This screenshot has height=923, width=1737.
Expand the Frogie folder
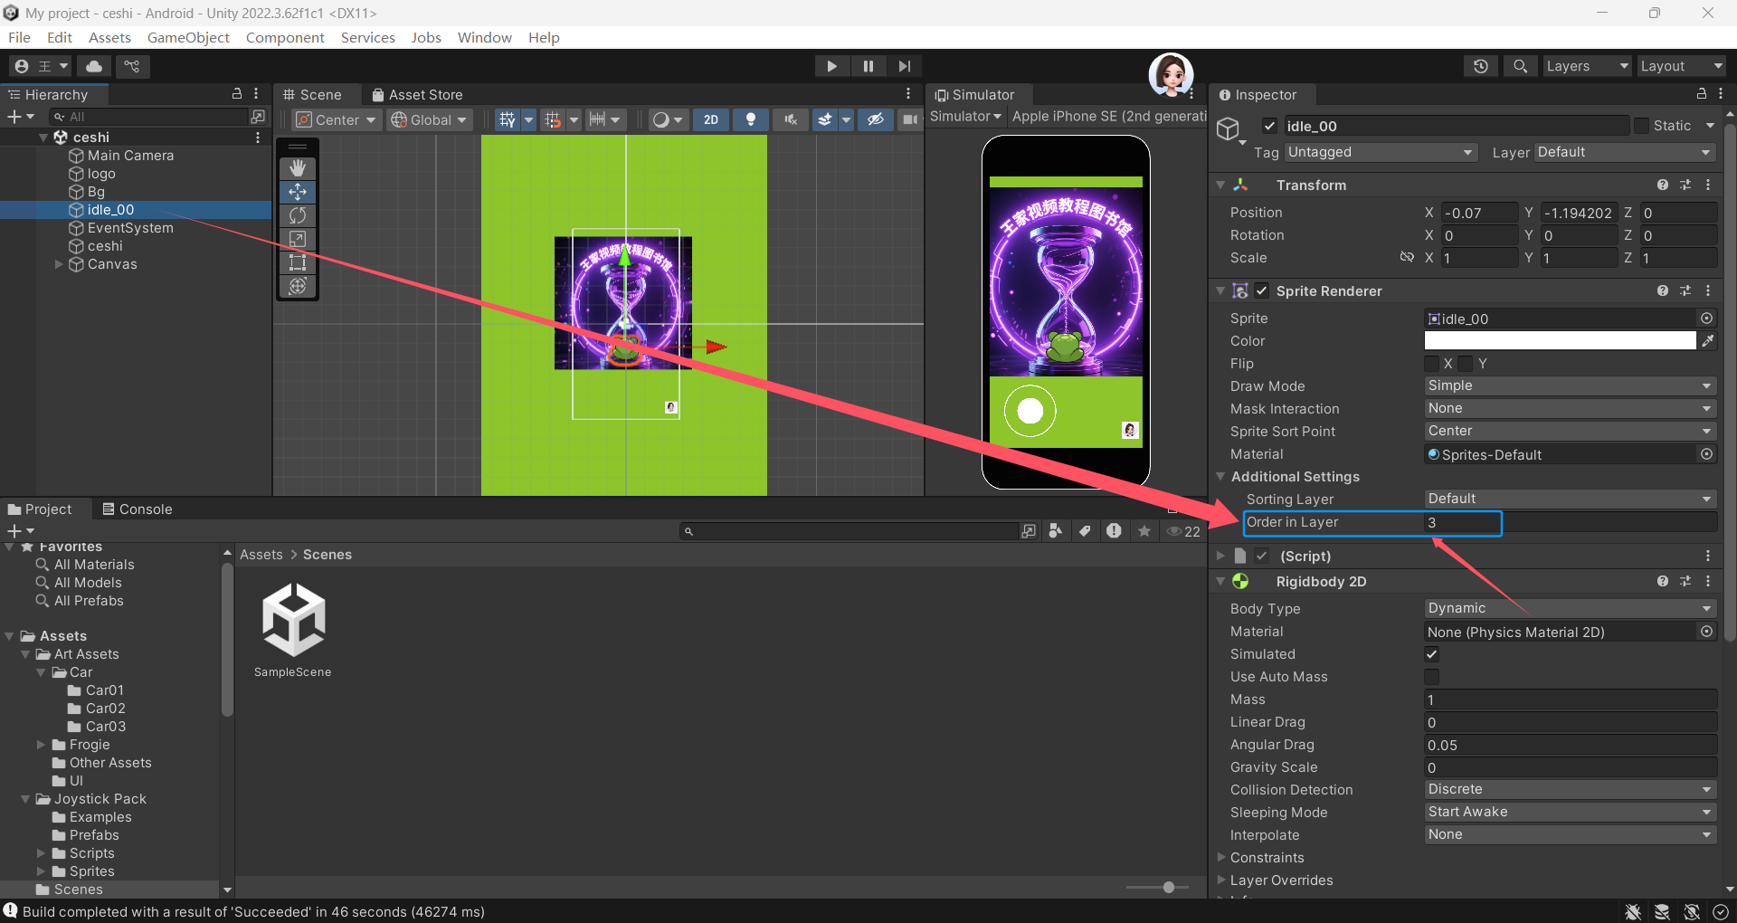[x=41, y=745]
